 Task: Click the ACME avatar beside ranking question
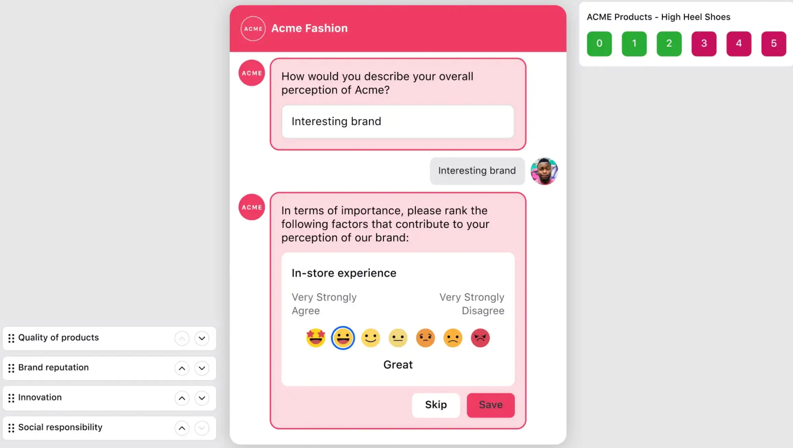pos(252,207)
